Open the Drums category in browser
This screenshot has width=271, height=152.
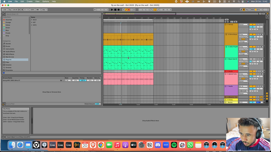(x=8, y=46)
